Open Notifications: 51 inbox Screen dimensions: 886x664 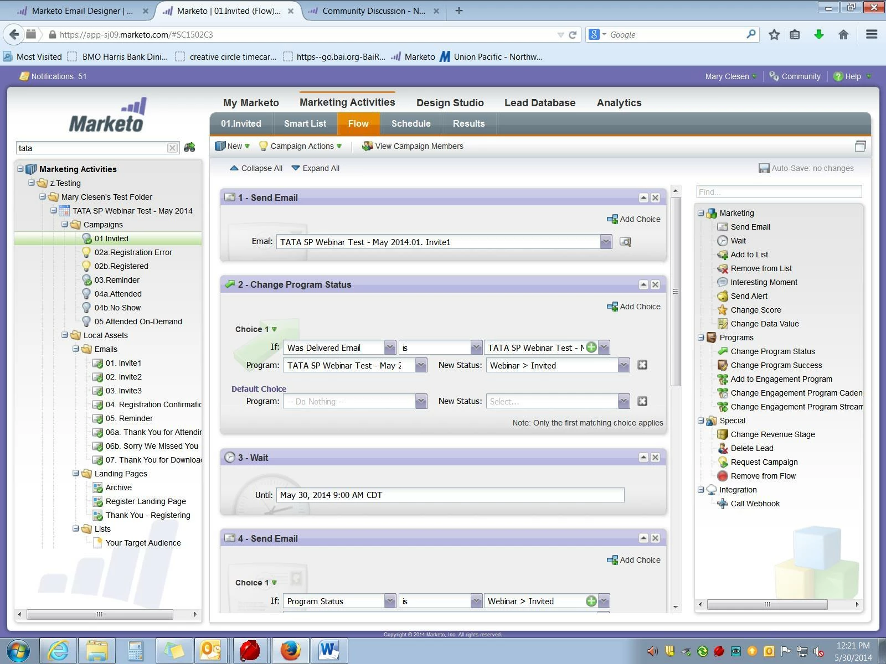coord(53,76)
